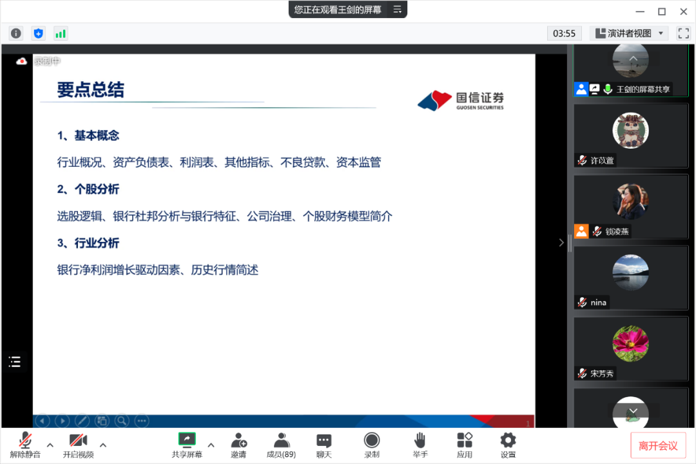Screen dimensions: 696x464
Task: Start recording with the 录制 button
Action: pos(372,445)
